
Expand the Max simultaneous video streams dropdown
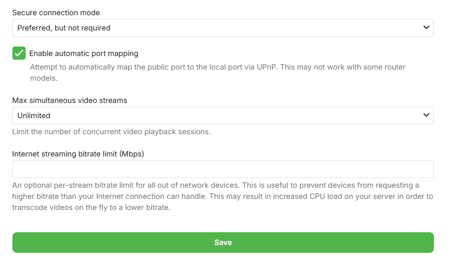point(223,116)
